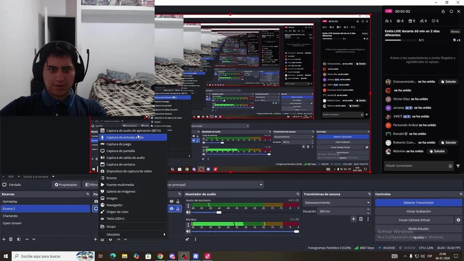Add a Texto (GDI+) source

click(x=133, y=219)
